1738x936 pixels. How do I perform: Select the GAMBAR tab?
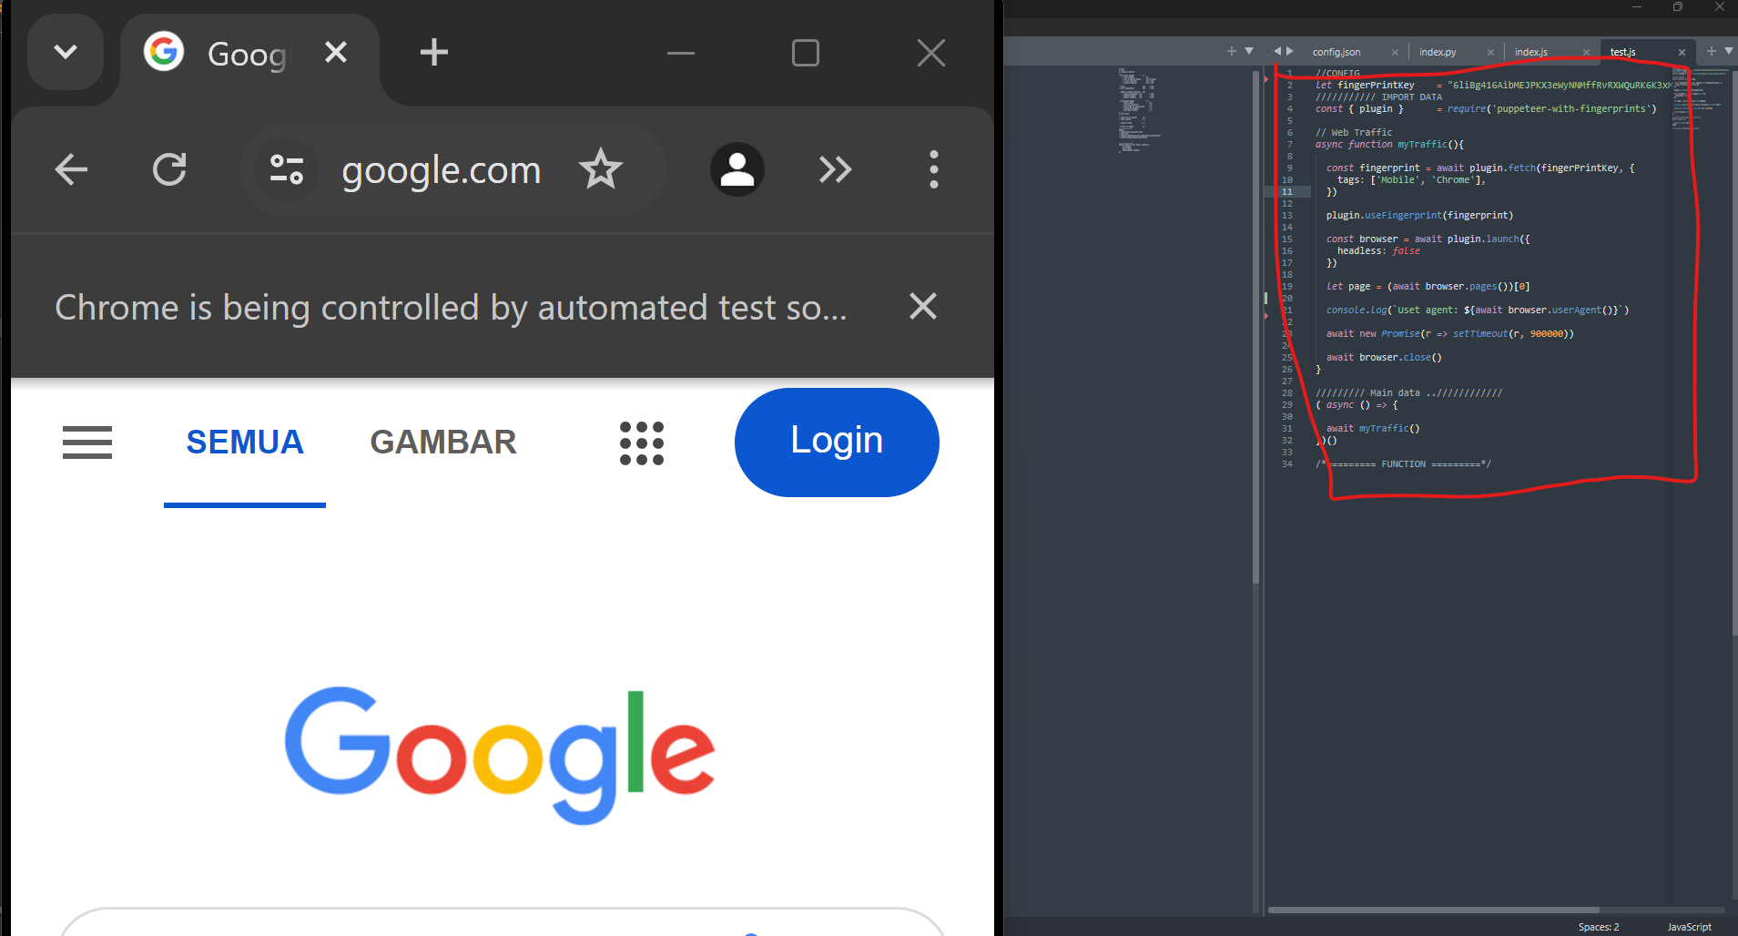443,443
